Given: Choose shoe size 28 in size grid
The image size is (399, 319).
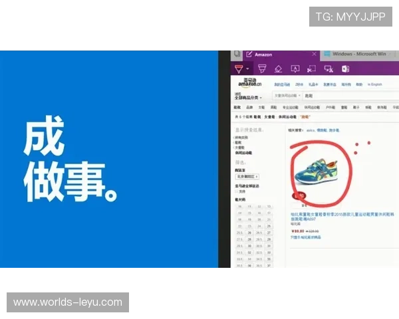Looking at the screenshot, I should point(249,239).
